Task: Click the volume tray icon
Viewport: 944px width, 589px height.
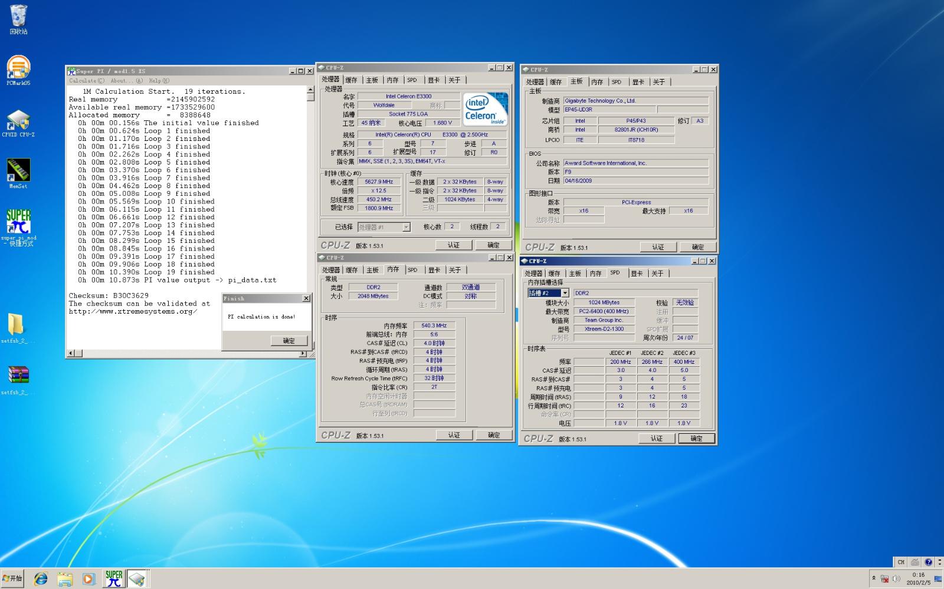Action: coord(896,579)
